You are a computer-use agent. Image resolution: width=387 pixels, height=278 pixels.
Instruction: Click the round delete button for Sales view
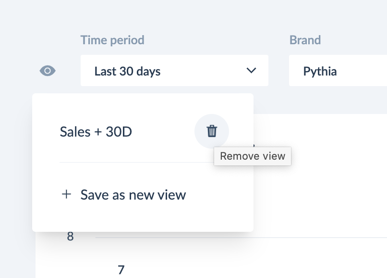coord(212,131)
